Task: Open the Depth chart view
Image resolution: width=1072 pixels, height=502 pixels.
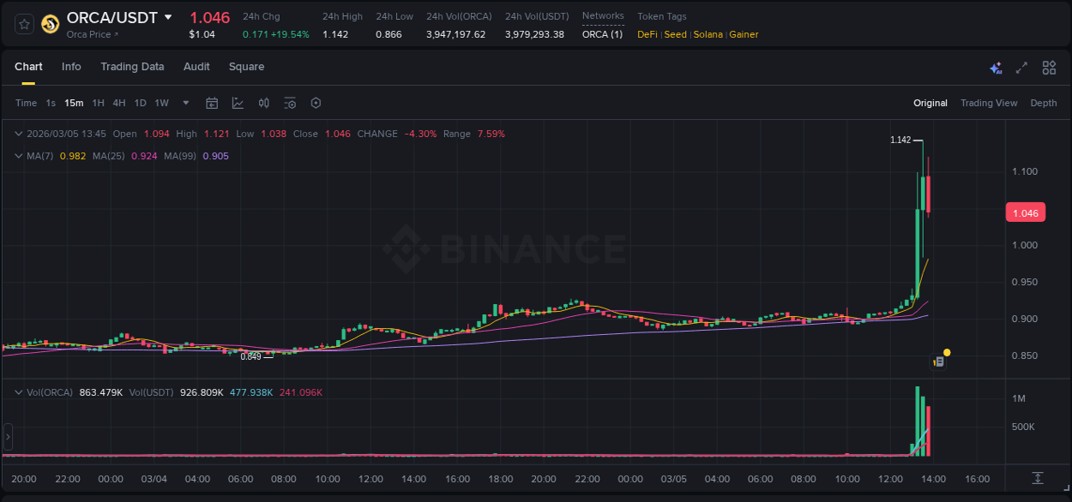Action: point(1044,103)
